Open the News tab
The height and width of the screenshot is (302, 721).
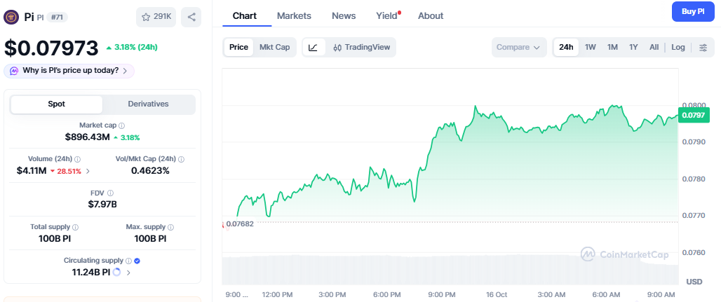344,15
